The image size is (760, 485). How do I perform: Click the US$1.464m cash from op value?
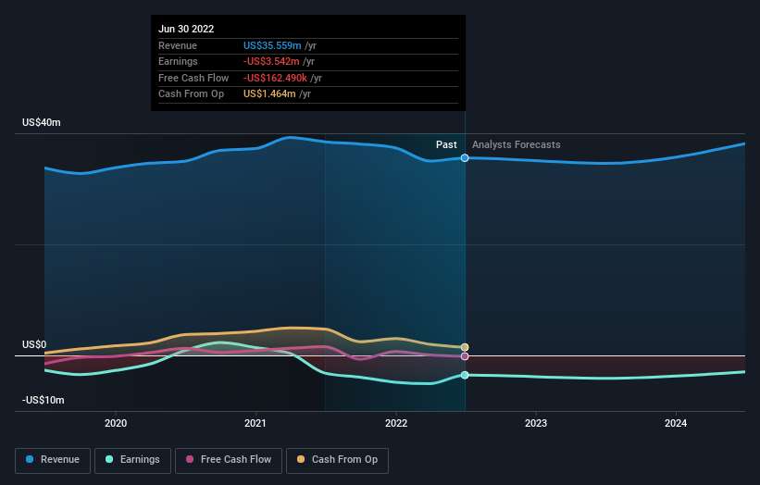click(269, 94)
